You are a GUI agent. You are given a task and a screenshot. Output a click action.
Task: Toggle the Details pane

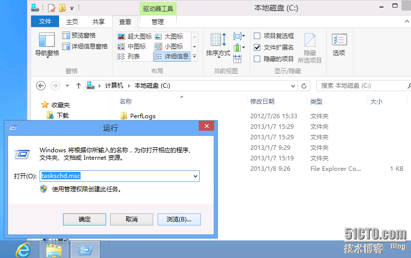pyautogui.click(x=85, y=47)
